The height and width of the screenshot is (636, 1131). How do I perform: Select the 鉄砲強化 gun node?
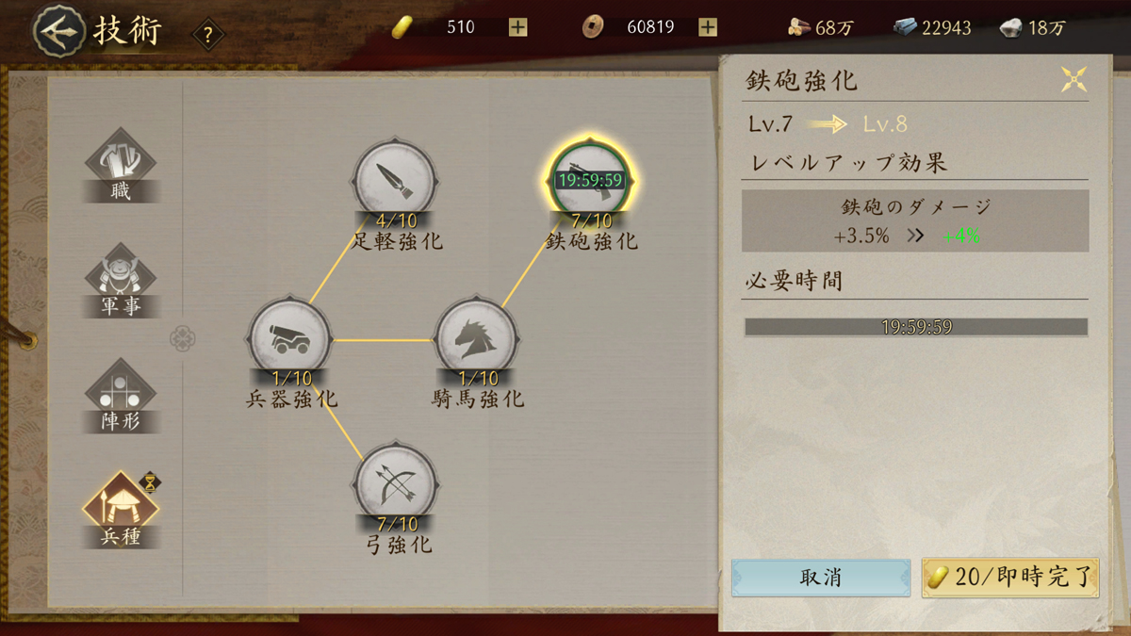591,180
